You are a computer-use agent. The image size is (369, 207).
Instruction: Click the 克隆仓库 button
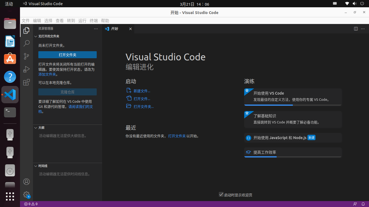[68, 92]
